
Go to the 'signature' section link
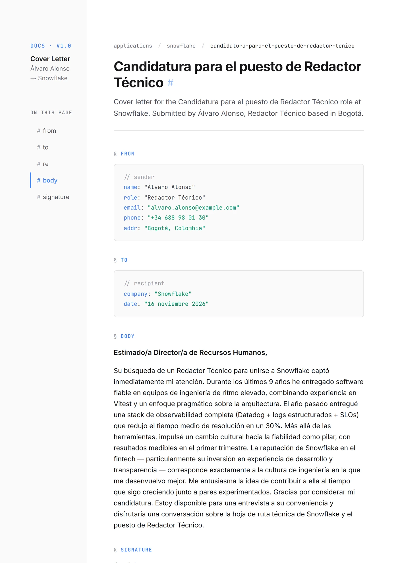(53, 197)
